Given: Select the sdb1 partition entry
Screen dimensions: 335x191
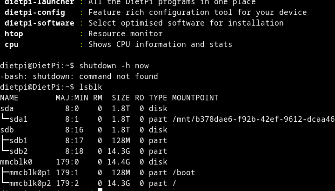Looking at the screenshot, I should (x=19, y=140).
